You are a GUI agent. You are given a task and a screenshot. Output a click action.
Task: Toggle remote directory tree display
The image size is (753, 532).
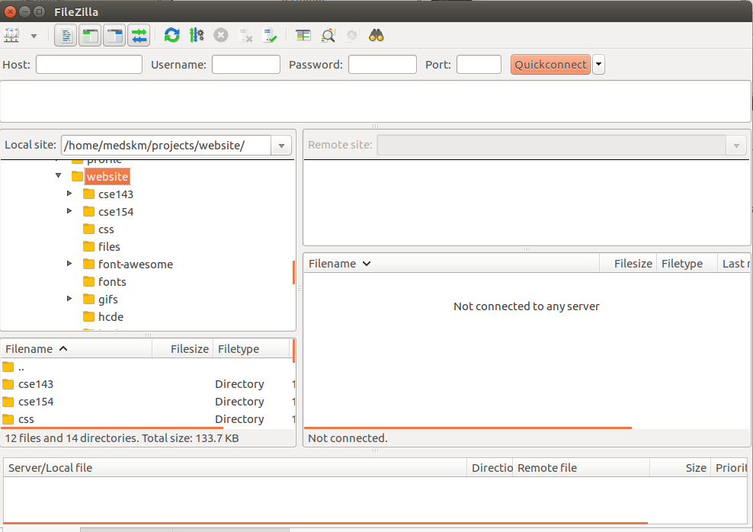point(114,35)
